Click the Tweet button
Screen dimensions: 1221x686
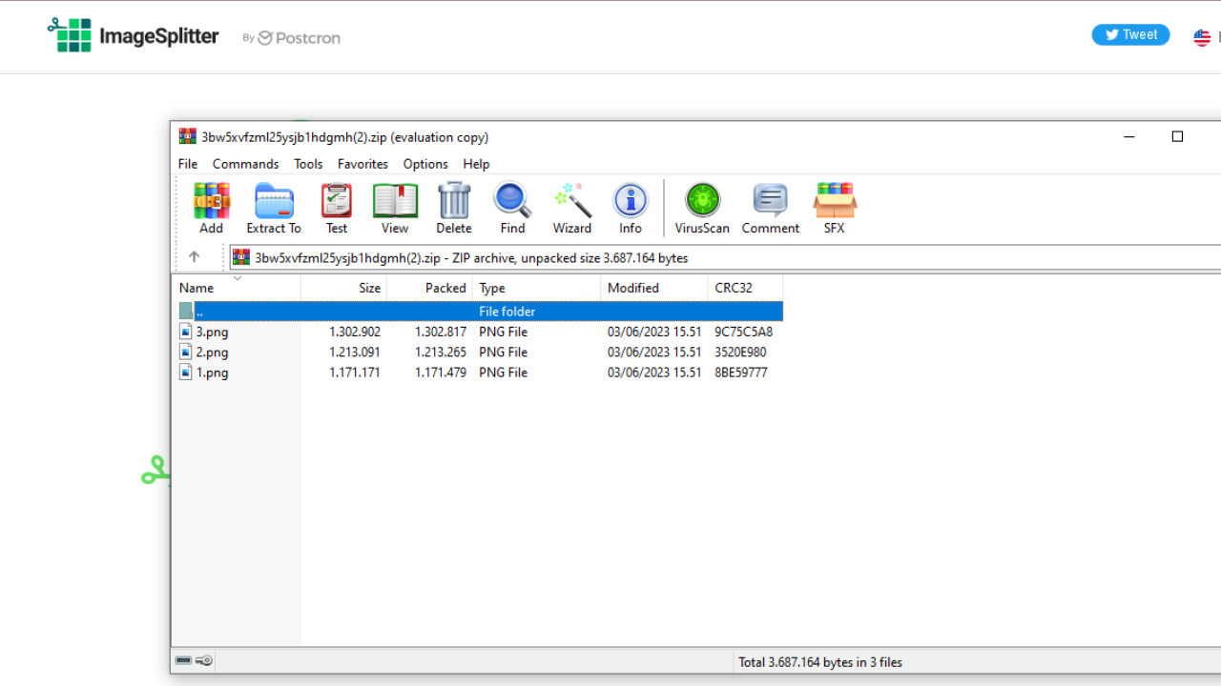(x=1130, y=34)
